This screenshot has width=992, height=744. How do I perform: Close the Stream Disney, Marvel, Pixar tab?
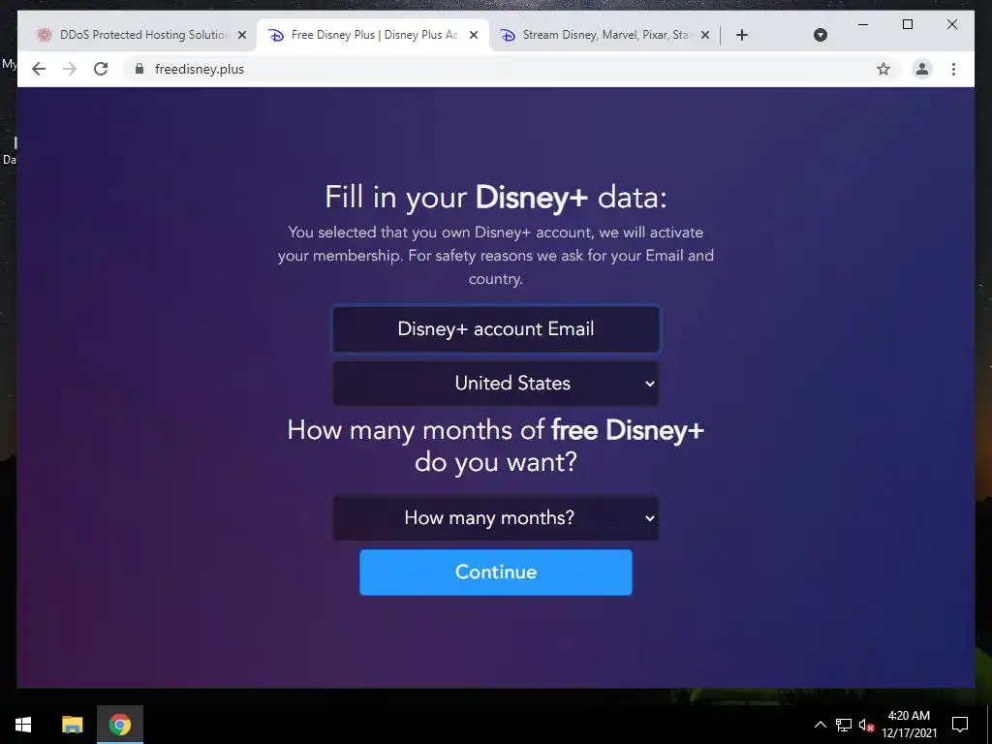(x=705, y=35)
